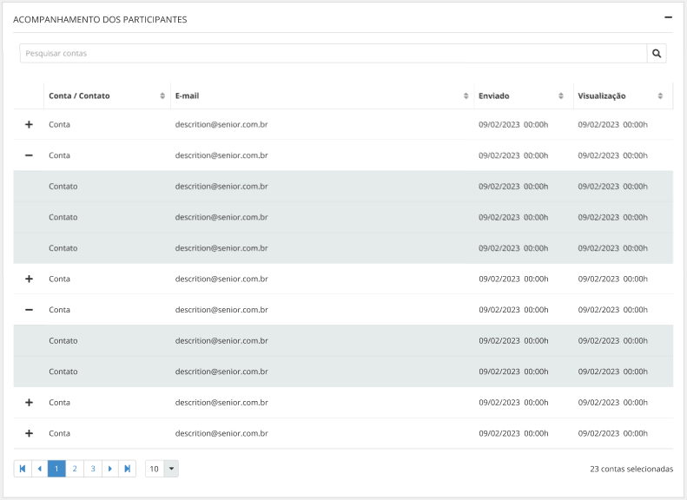The image size is (687, 500).
Task: Expand the last Conta row
Action: click(29, 433)
